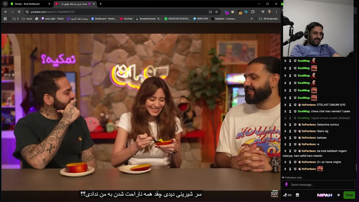The image size is (359, 202).
Task: Open the Chrome three-dot menu
Action: pos(276,12)
